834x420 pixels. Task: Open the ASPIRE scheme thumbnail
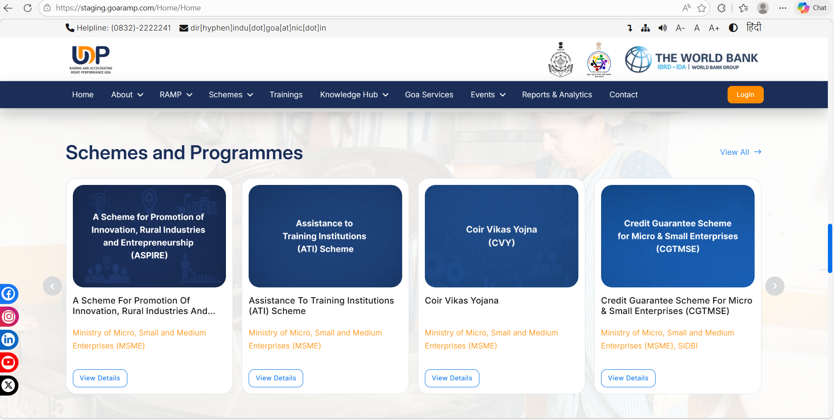149,236
